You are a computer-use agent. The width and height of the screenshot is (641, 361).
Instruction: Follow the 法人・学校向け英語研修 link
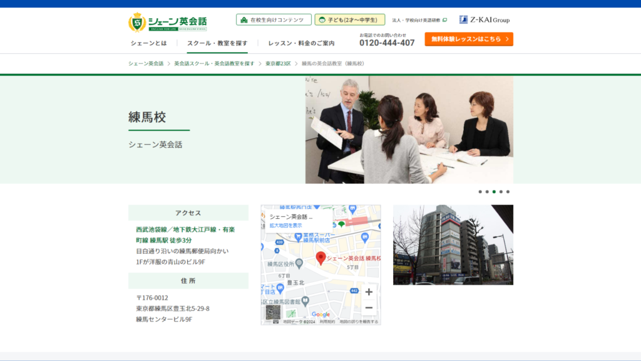coord(419,20)
